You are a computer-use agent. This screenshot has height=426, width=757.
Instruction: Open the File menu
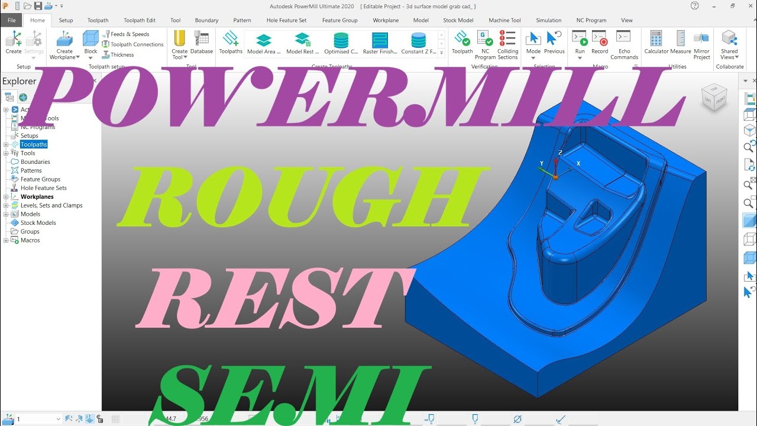[12, 20]
